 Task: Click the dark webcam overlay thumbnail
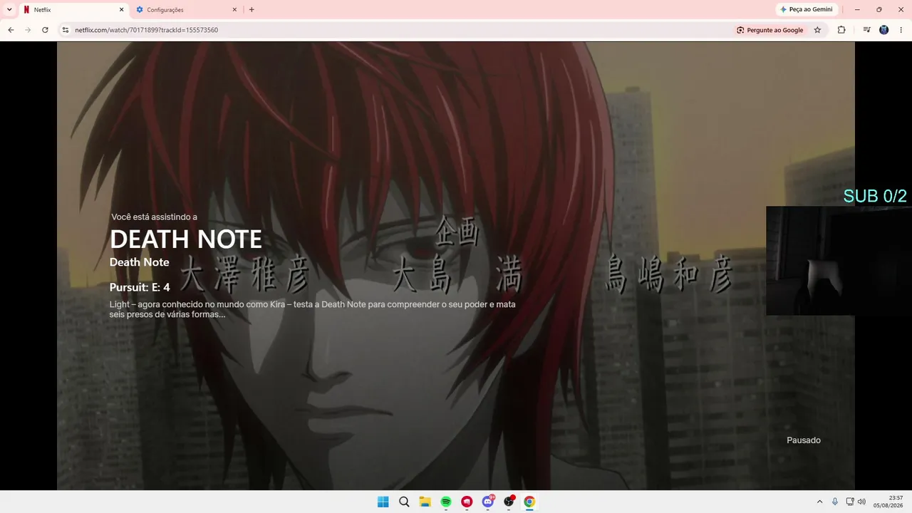point(839,261)
